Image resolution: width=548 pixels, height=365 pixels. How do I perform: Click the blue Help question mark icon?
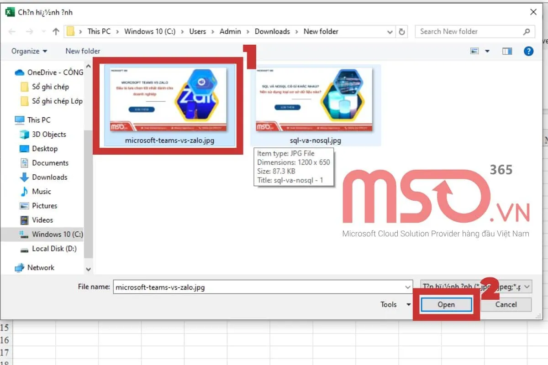coord(528,51)
